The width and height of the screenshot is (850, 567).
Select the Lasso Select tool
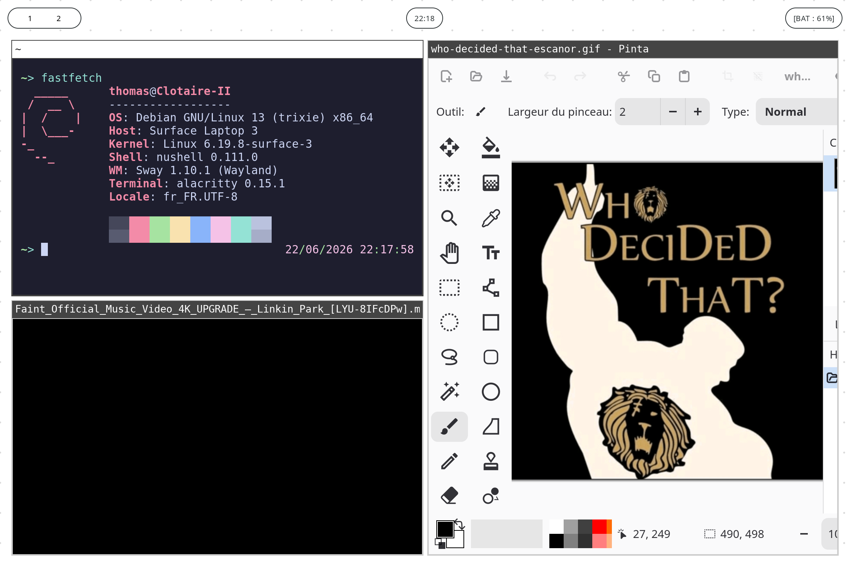[449, 357]
